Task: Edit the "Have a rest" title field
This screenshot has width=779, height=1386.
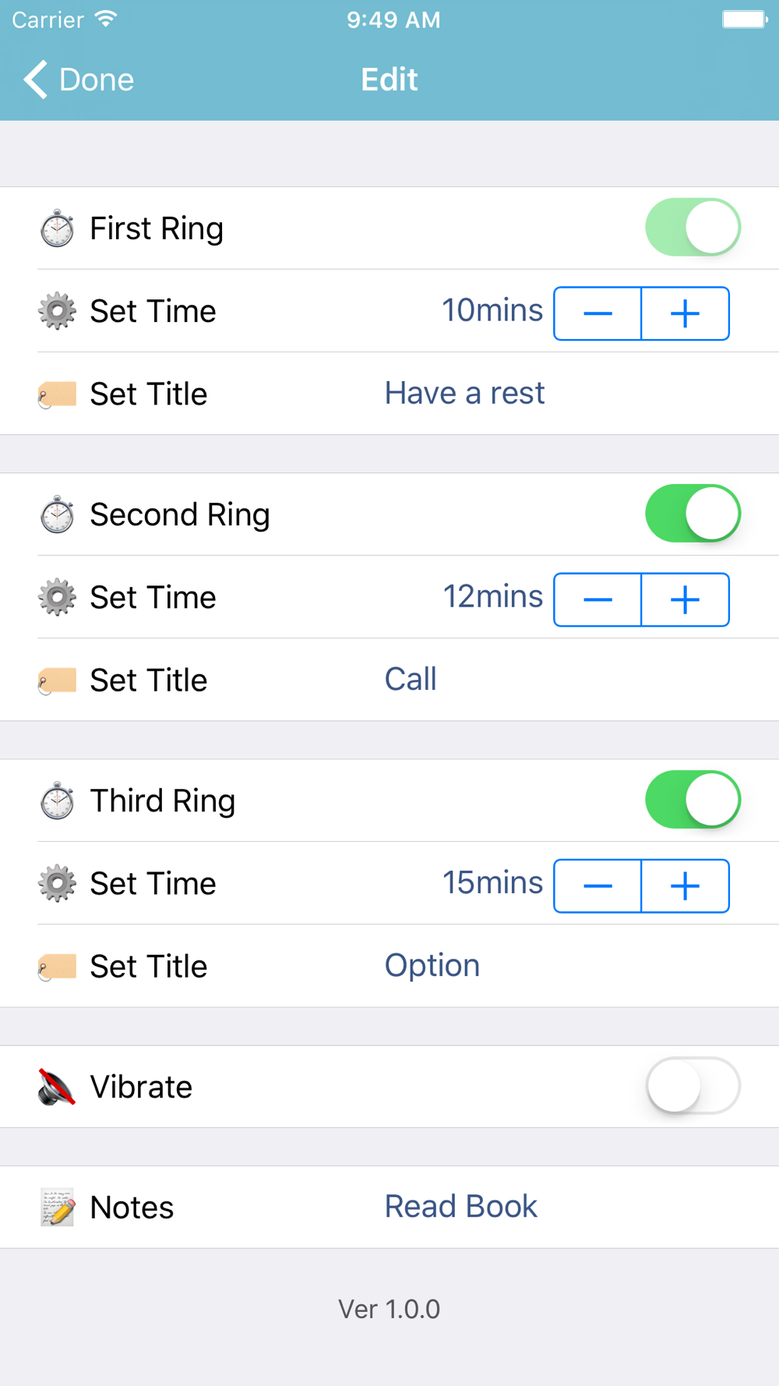Action: click(x=465, y=394)
